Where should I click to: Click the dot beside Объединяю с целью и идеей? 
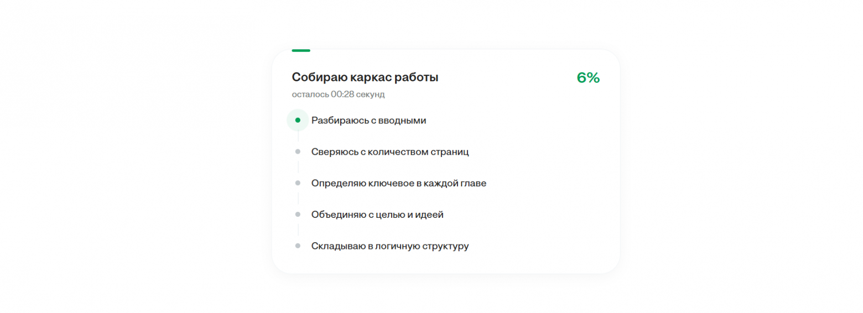pos(298,215)
